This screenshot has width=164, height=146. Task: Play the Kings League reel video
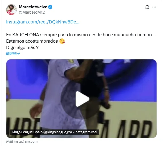(x=81, y=99)
